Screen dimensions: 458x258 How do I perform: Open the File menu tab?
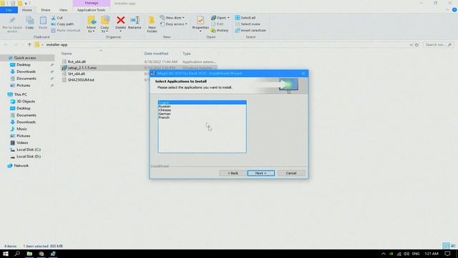(x=9, y=10)
